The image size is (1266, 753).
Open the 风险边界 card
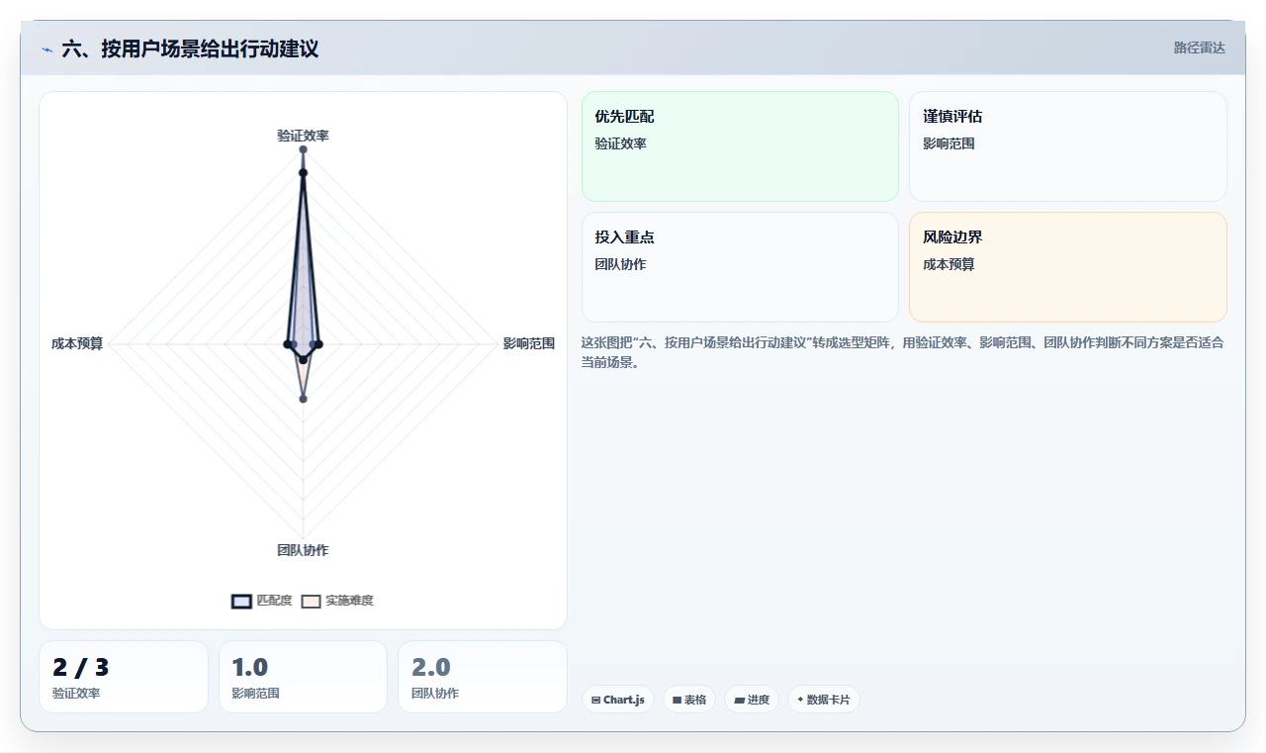(x=1068, y=267)
